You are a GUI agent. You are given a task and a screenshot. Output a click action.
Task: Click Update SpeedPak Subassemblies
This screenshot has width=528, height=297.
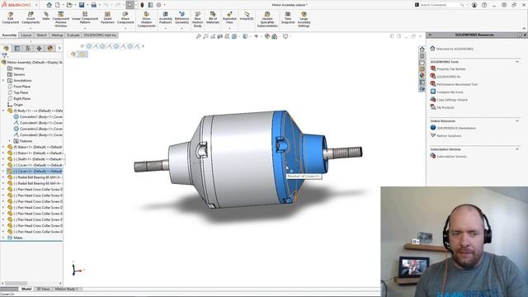267,19
